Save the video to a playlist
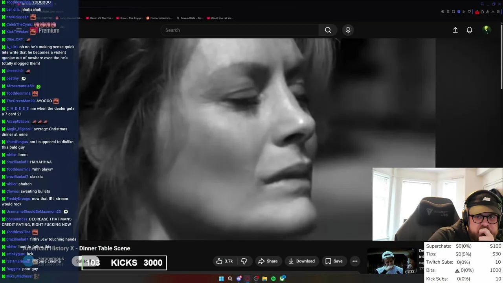 point(334,261)
